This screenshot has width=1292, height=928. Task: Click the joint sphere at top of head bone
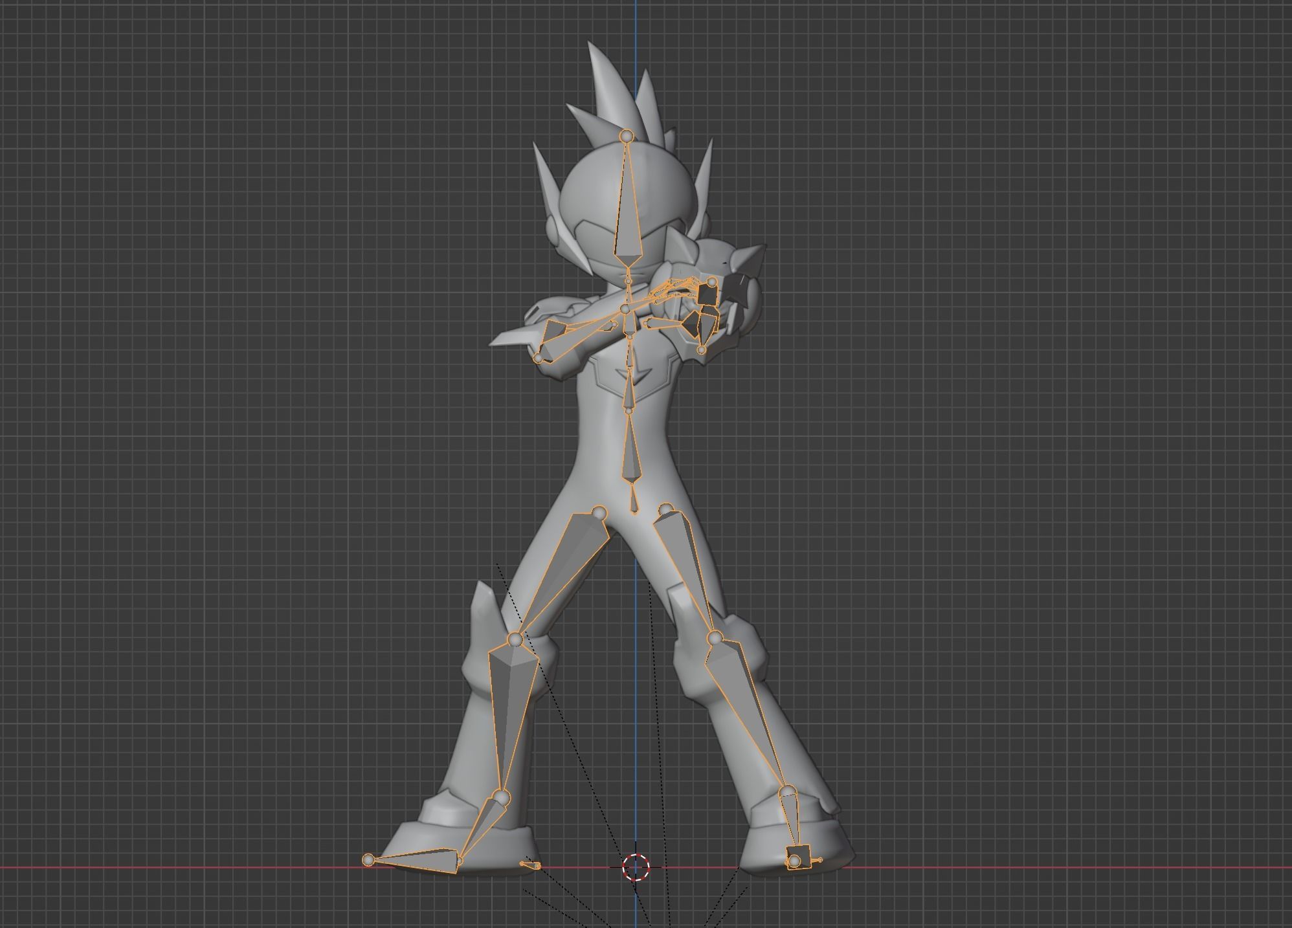click(627, 136)
